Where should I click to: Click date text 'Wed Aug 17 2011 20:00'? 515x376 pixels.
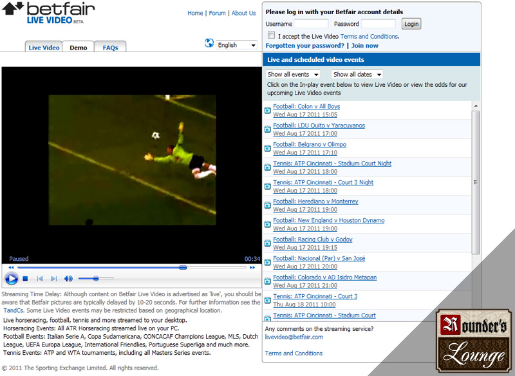point(305,267)
